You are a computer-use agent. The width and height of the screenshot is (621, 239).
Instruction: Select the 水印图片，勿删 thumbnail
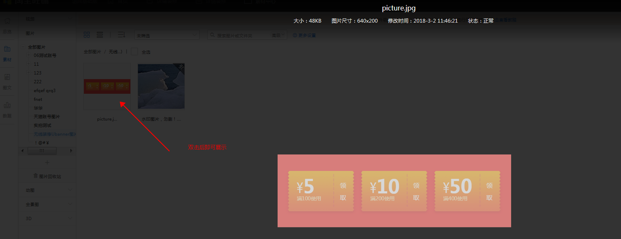(x=161, y=86)
